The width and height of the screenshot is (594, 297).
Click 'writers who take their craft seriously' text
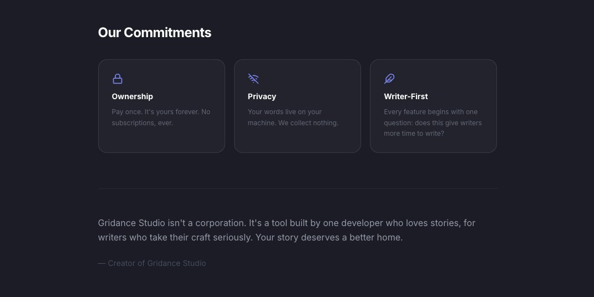click(175, 238)
